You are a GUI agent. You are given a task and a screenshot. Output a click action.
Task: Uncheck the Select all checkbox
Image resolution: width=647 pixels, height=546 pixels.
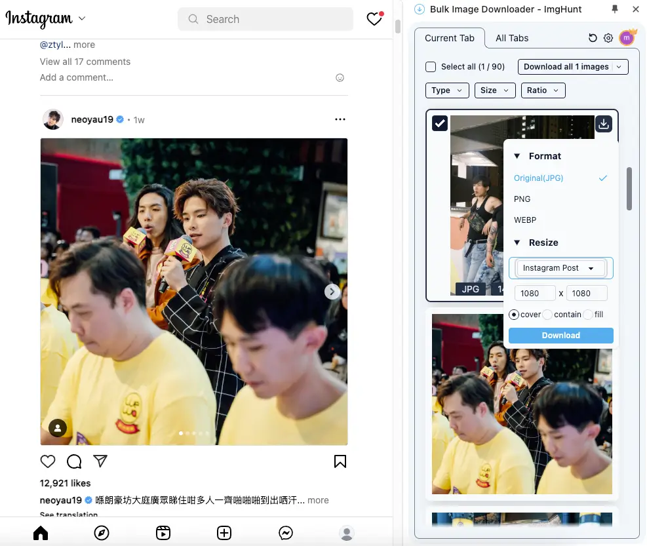tap(430, 66)
